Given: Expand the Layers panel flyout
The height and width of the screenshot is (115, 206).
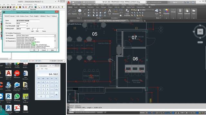Looking at the screenshot, I should [139, 18].
